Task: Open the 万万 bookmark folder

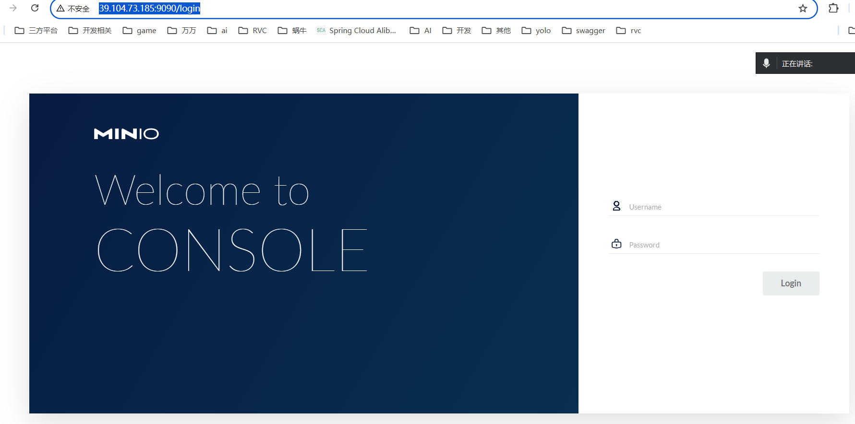Action: pyautogui.click(x=181, y=31)
